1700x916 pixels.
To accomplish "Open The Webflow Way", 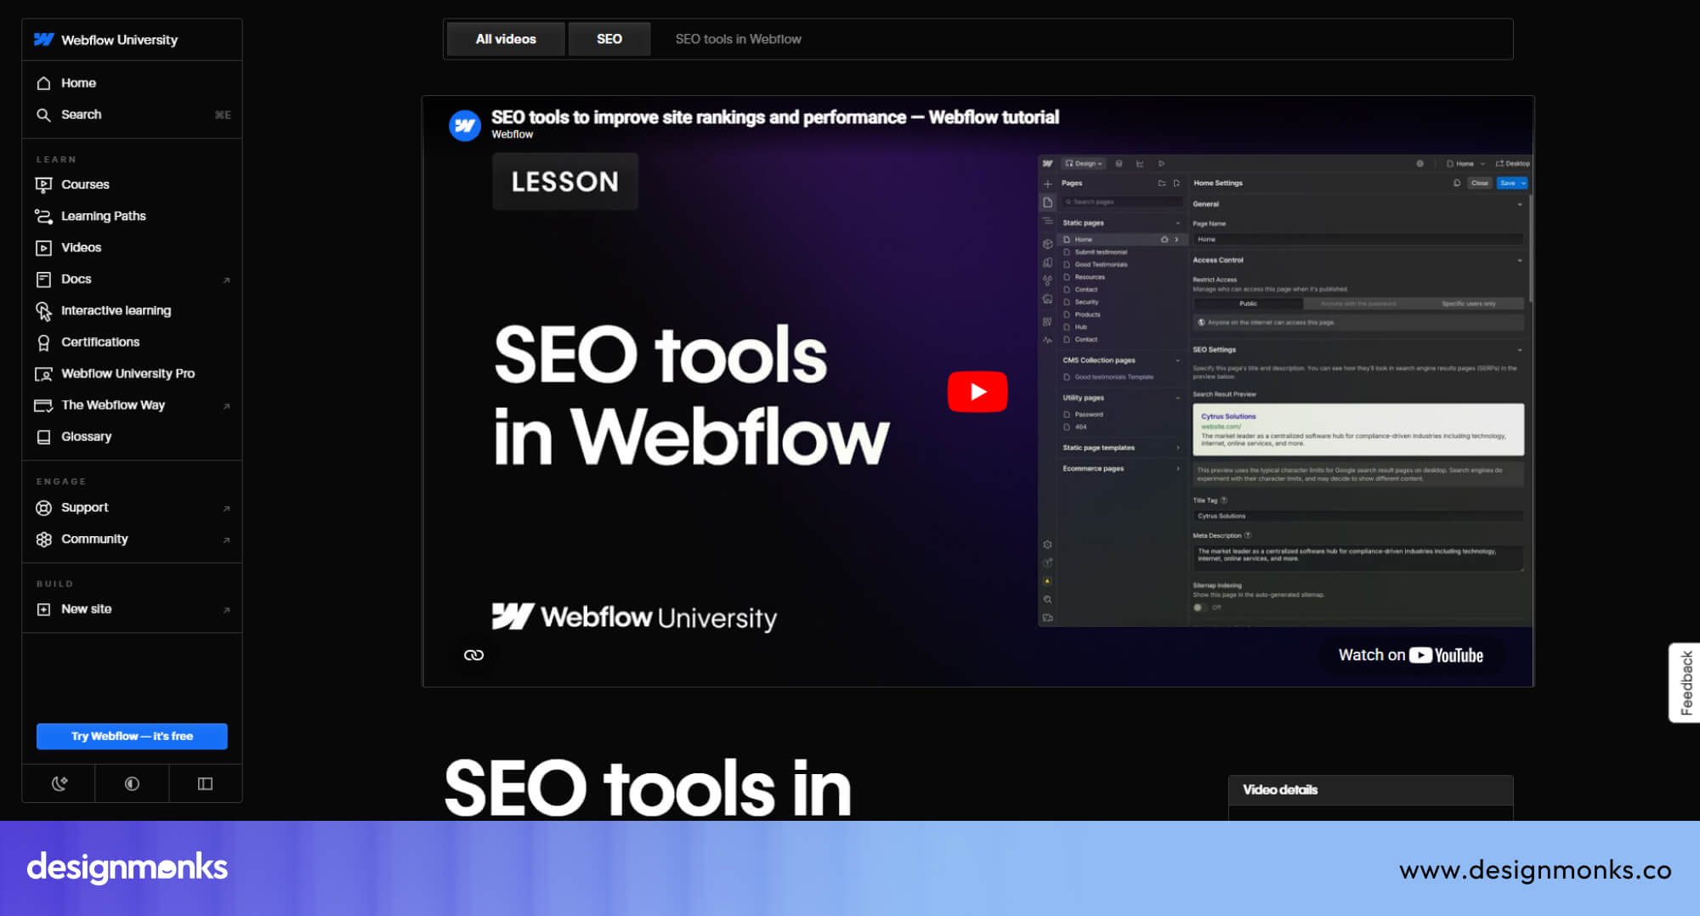I will [132, 404].
